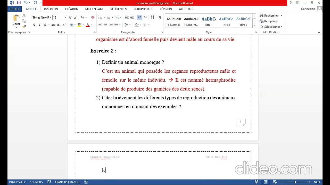330x185 pixels.
Task: Toggle superscript formatting
Action: pos(64,25)
